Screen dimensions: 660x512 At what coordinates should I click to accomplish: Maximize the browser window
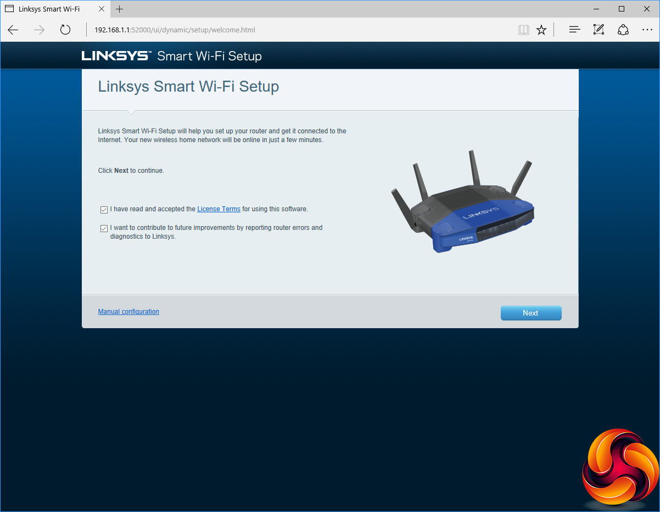click(622, 9)
